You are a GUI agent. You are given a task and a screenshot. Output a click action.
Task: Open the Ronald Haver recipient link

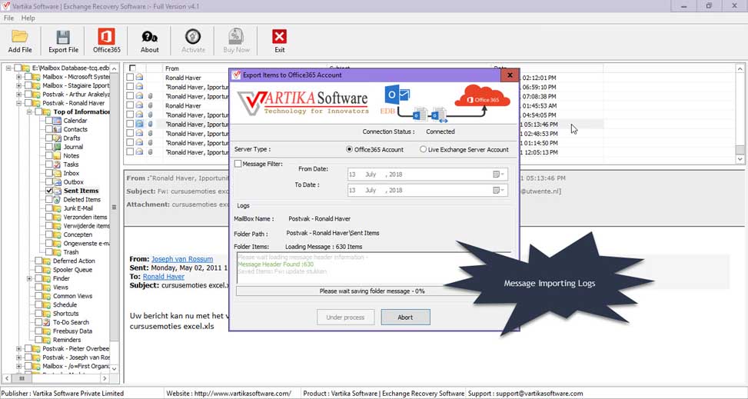click(164, 276)
